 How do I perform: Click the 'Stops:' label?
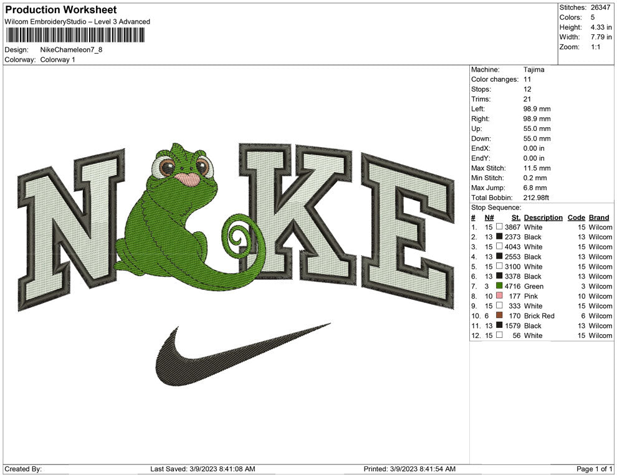481,89
